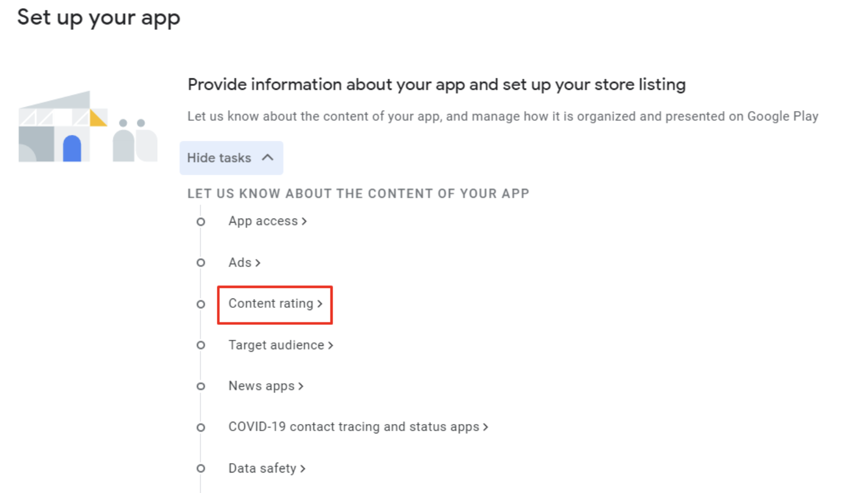Click the Set up your app heading
The width and height of the screenshot is (856, 493).
[98, 18]
